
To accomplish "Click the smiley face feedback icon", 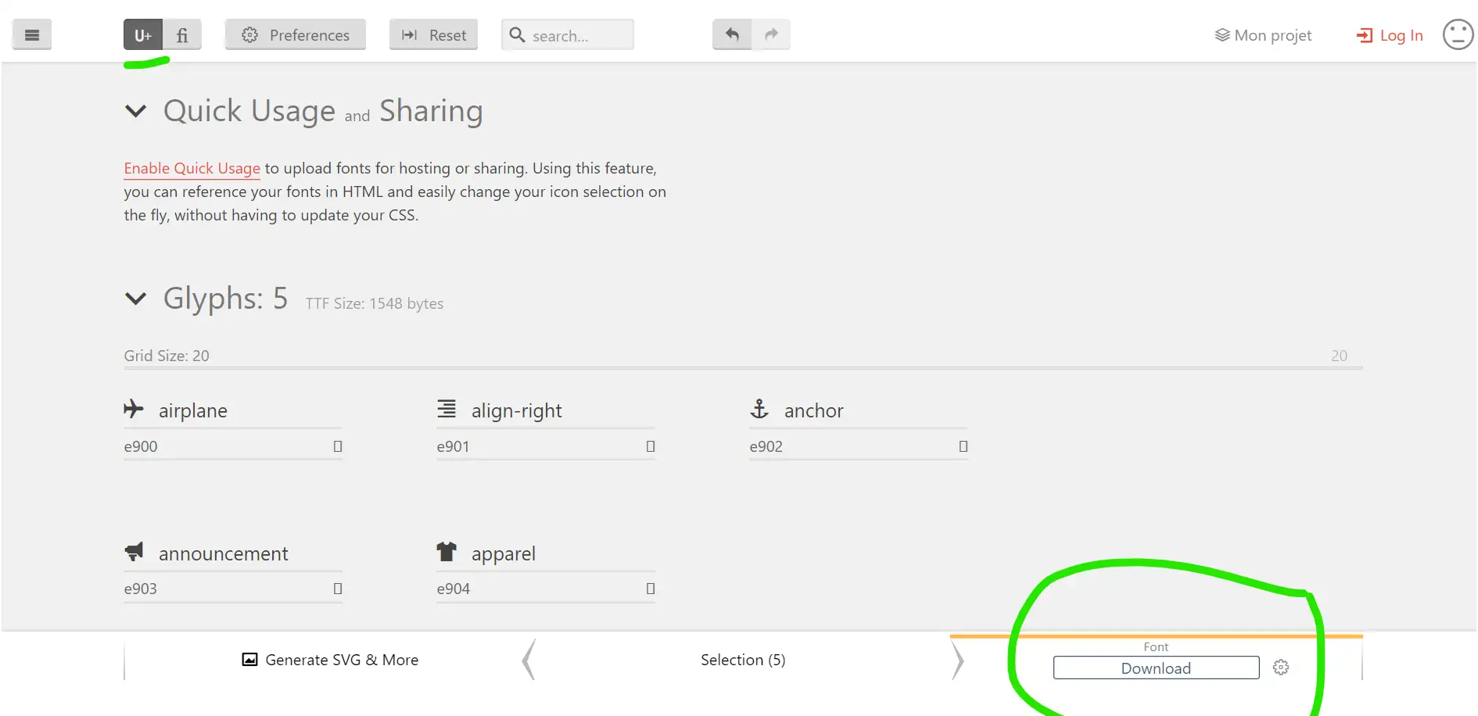I will (x=1458, y=35).
